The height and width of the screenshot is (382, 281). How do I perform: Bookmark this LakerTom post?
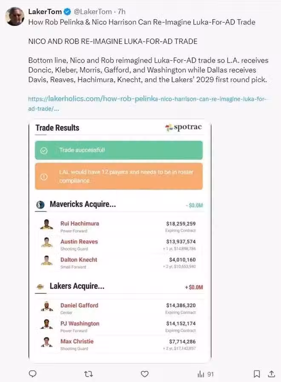[x=257, y=374]
